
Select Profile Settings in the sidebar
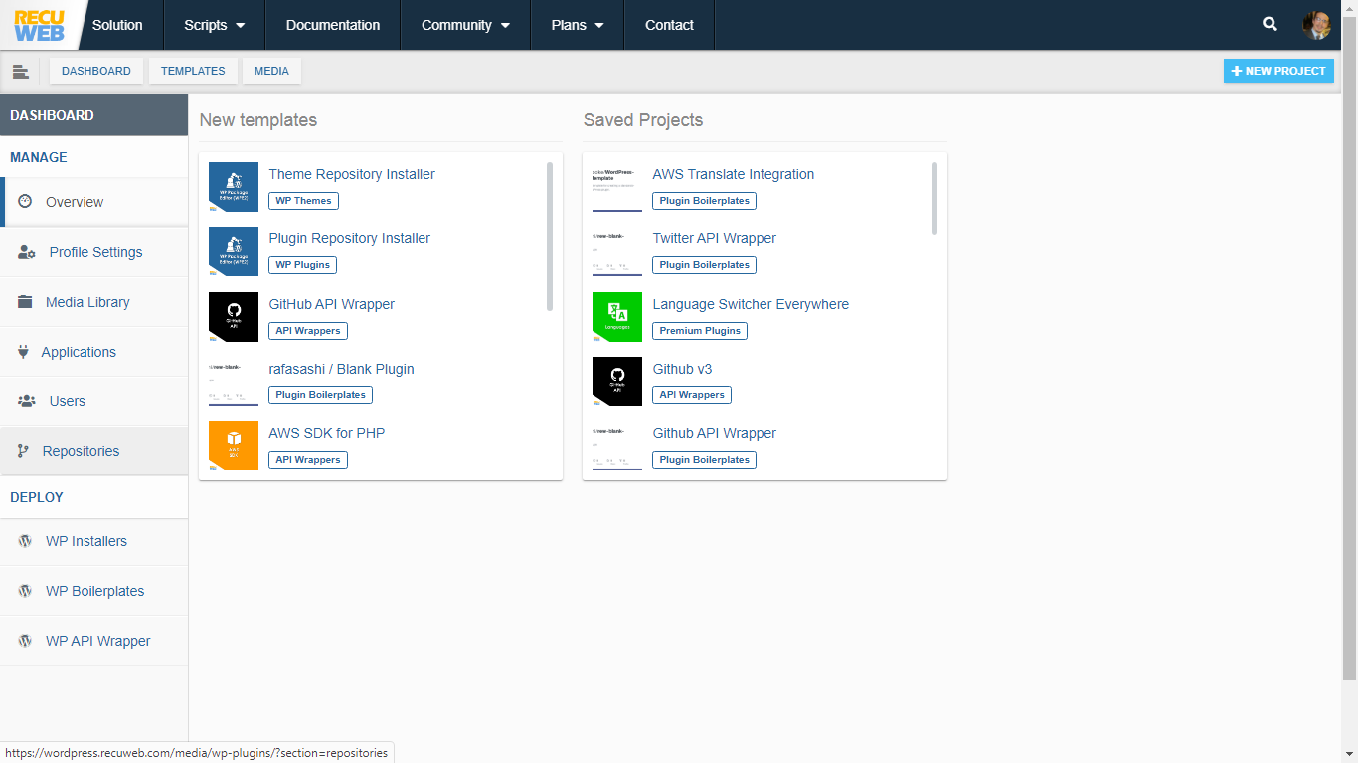[x=93, y=252]
